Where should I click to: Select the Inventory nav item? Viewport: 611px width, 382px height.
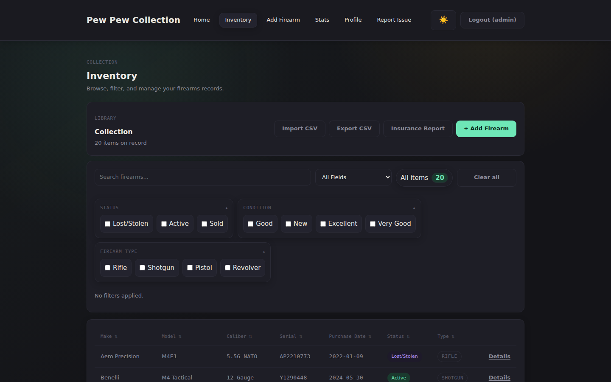coord(238,20)
